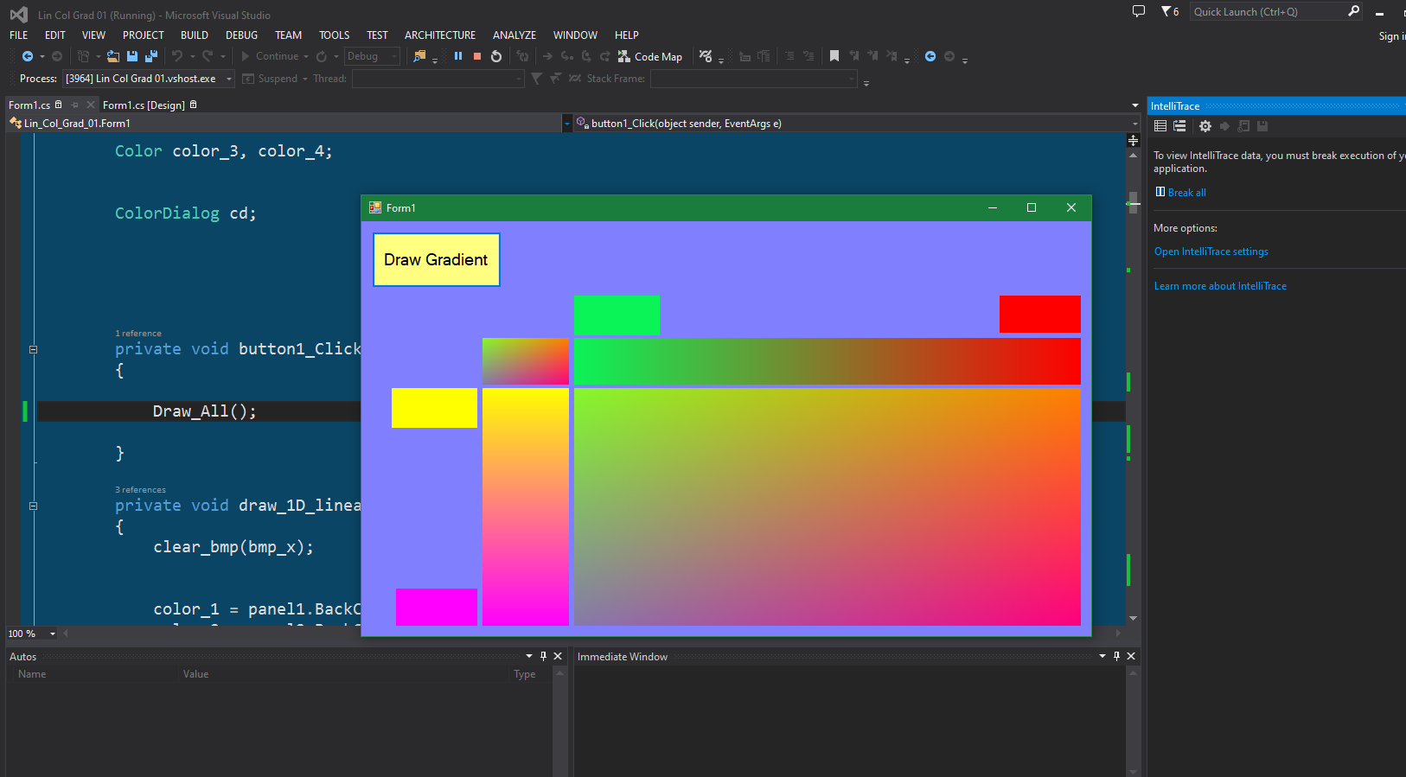Viewport: 1406px width, 777px height.
Task: Click the 1 reference CodeLens above button1_Click
Action: pos(138,334)
